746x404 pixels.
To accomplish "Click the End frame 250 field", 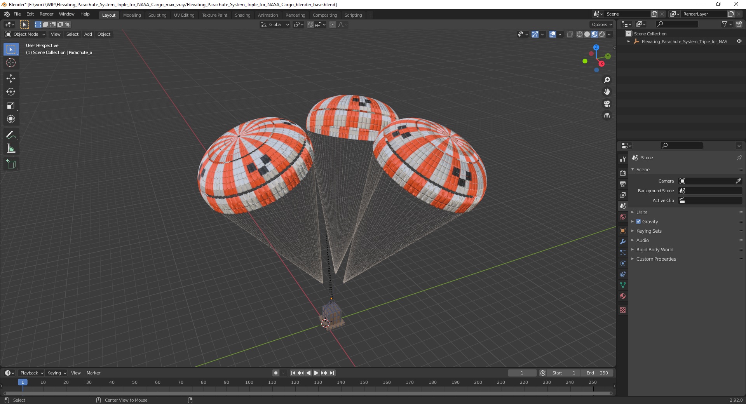I will tap(597, 373).
